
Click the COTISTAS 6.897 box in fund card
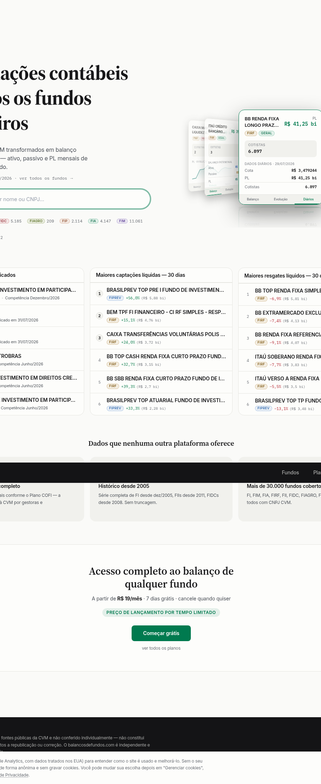point(280,149)
